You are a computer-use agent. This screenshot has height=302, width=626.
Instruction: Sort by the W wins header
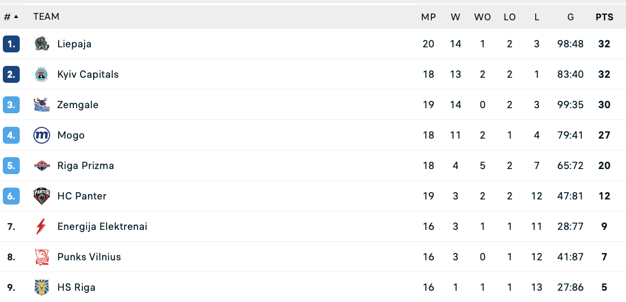click(456, 17)
